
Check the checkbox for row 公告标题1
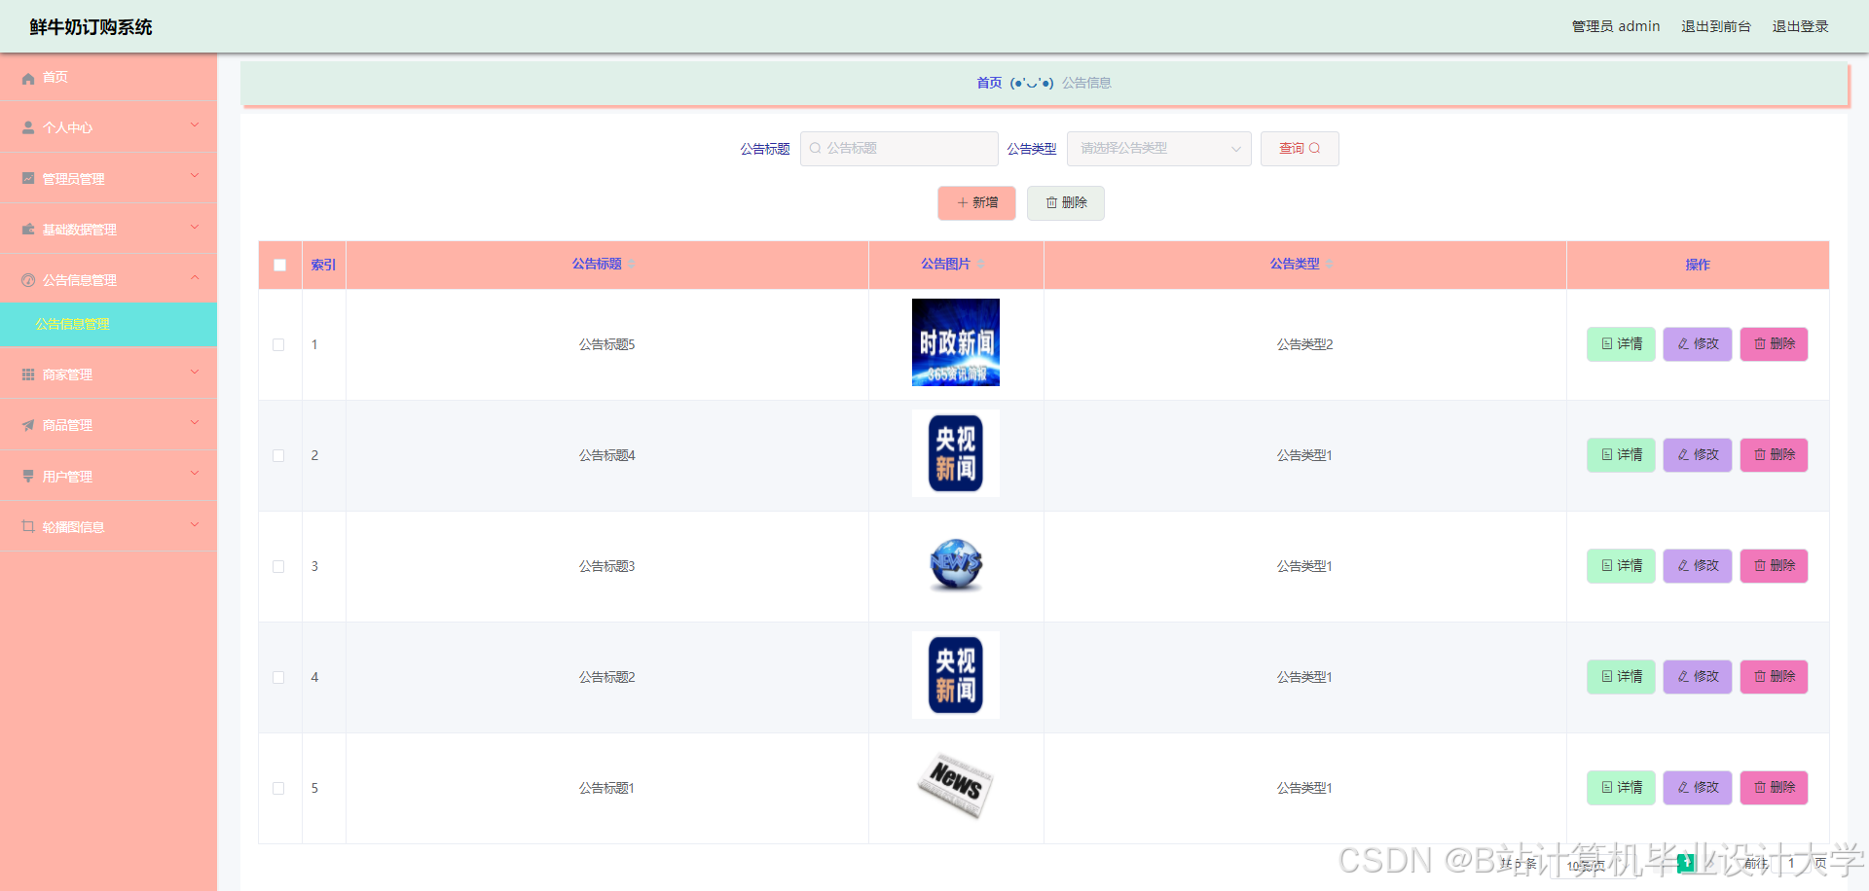[278, 788]
